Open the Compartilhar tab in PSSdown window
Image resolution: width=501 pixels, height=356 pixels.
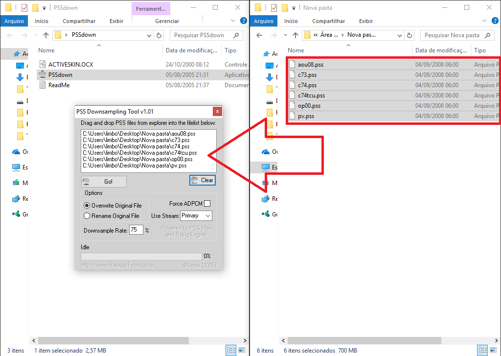(x=79, y=21)
